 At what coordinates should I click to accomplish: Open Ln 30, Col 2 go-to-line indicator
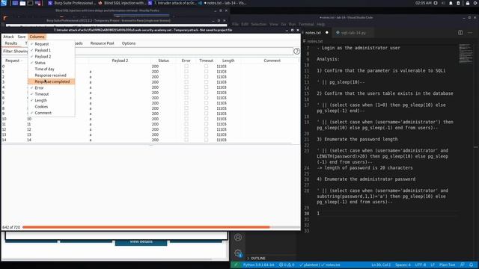tap(381, 265)
